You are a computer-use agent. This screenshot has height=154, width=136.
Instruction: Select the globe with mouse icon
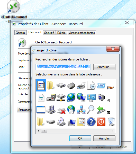(71, 110)
